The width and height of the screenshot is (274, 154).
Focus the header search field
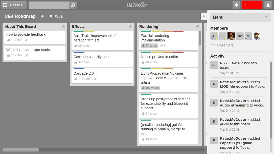click(x=49, y=5)
